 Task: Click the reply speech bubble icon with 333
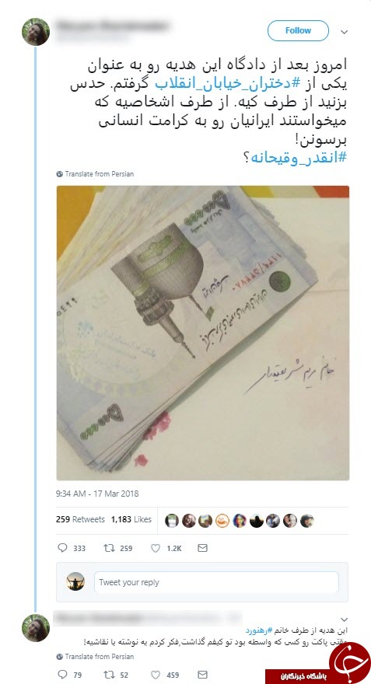point(62,548)
